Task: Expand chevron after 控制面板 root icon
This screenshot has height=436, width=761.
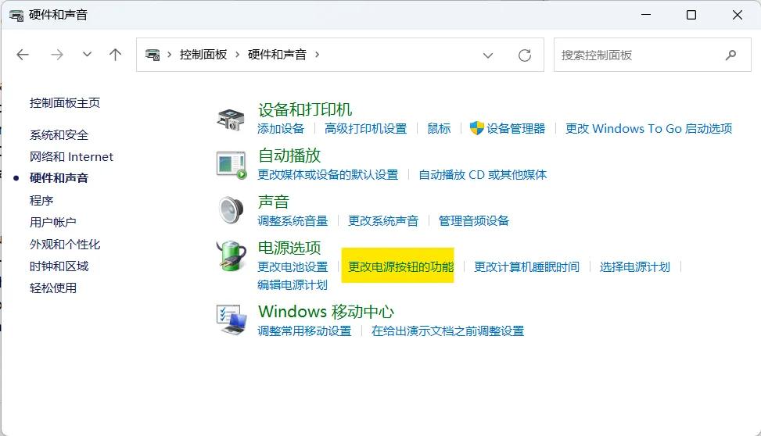Action: pyautogui.click(x=170, y=55)
